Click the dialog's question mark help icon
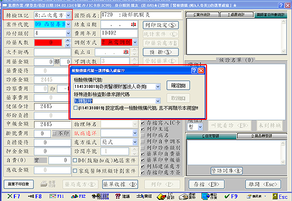Viewport: 292px width, 201px height. pyautogui.click(x=194, y=71)
